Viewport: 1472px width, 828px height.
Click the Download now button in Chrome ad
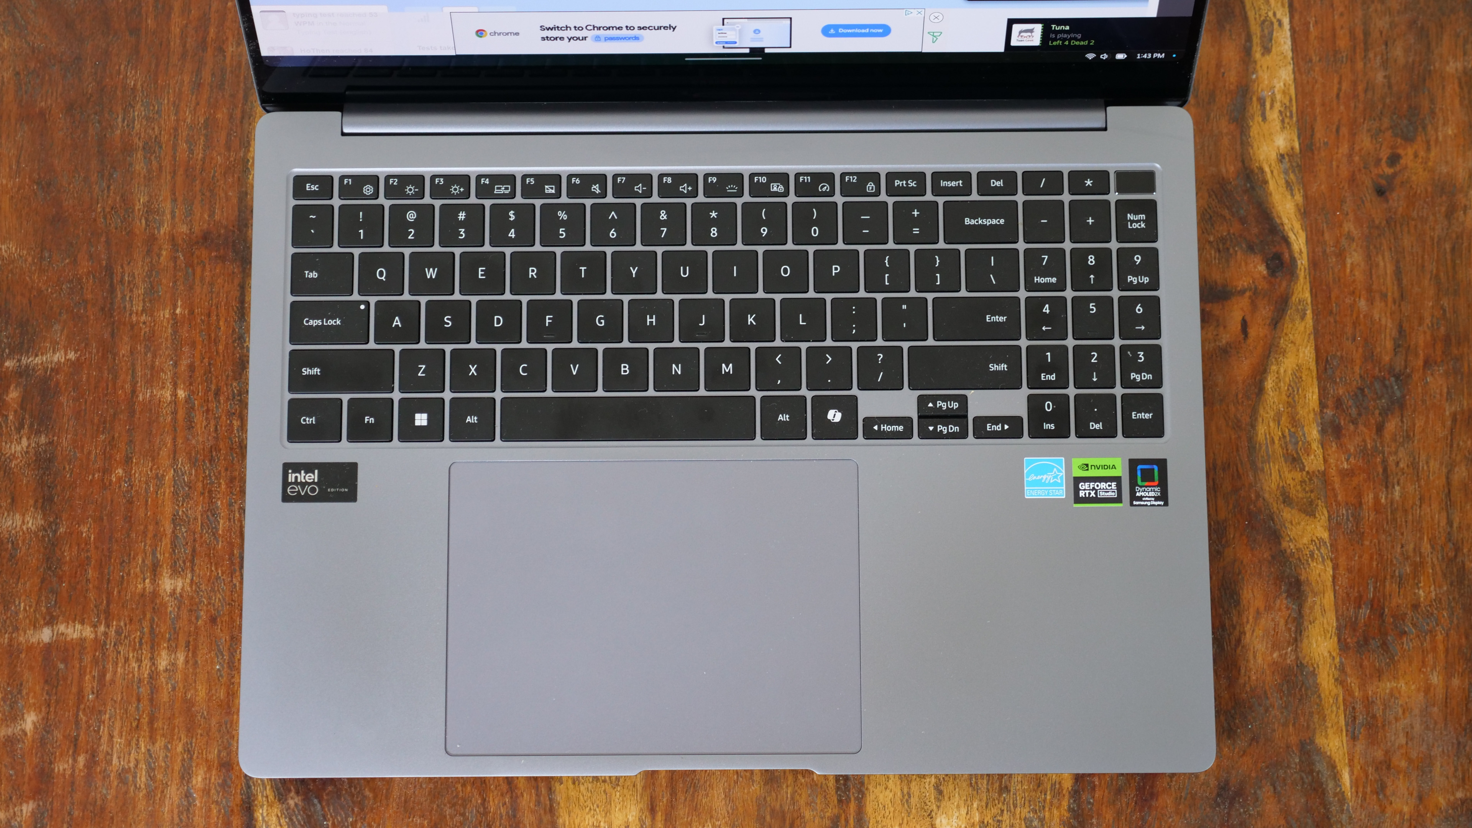(x=854, y=35)
